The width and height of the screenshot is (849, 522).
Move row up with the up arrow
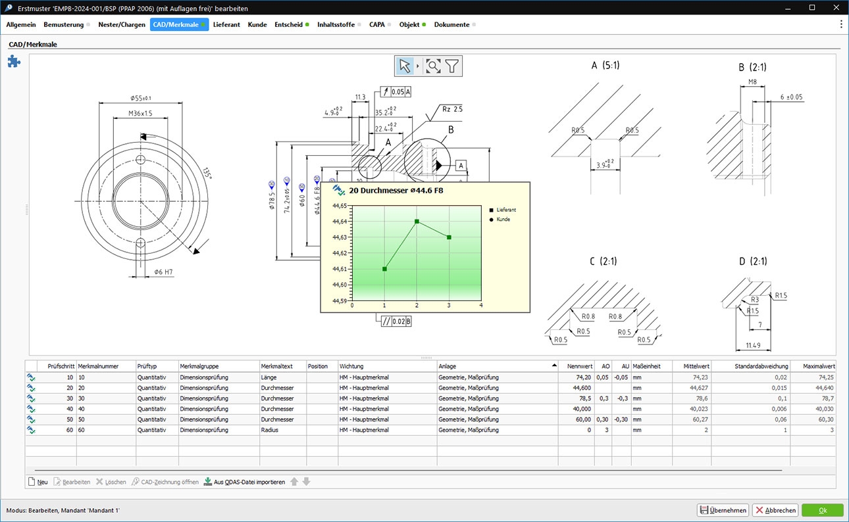pos(294,482)
